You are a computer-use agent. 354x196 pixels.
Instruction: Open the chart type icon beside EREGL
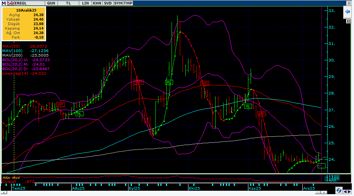(x=10, y=3)
